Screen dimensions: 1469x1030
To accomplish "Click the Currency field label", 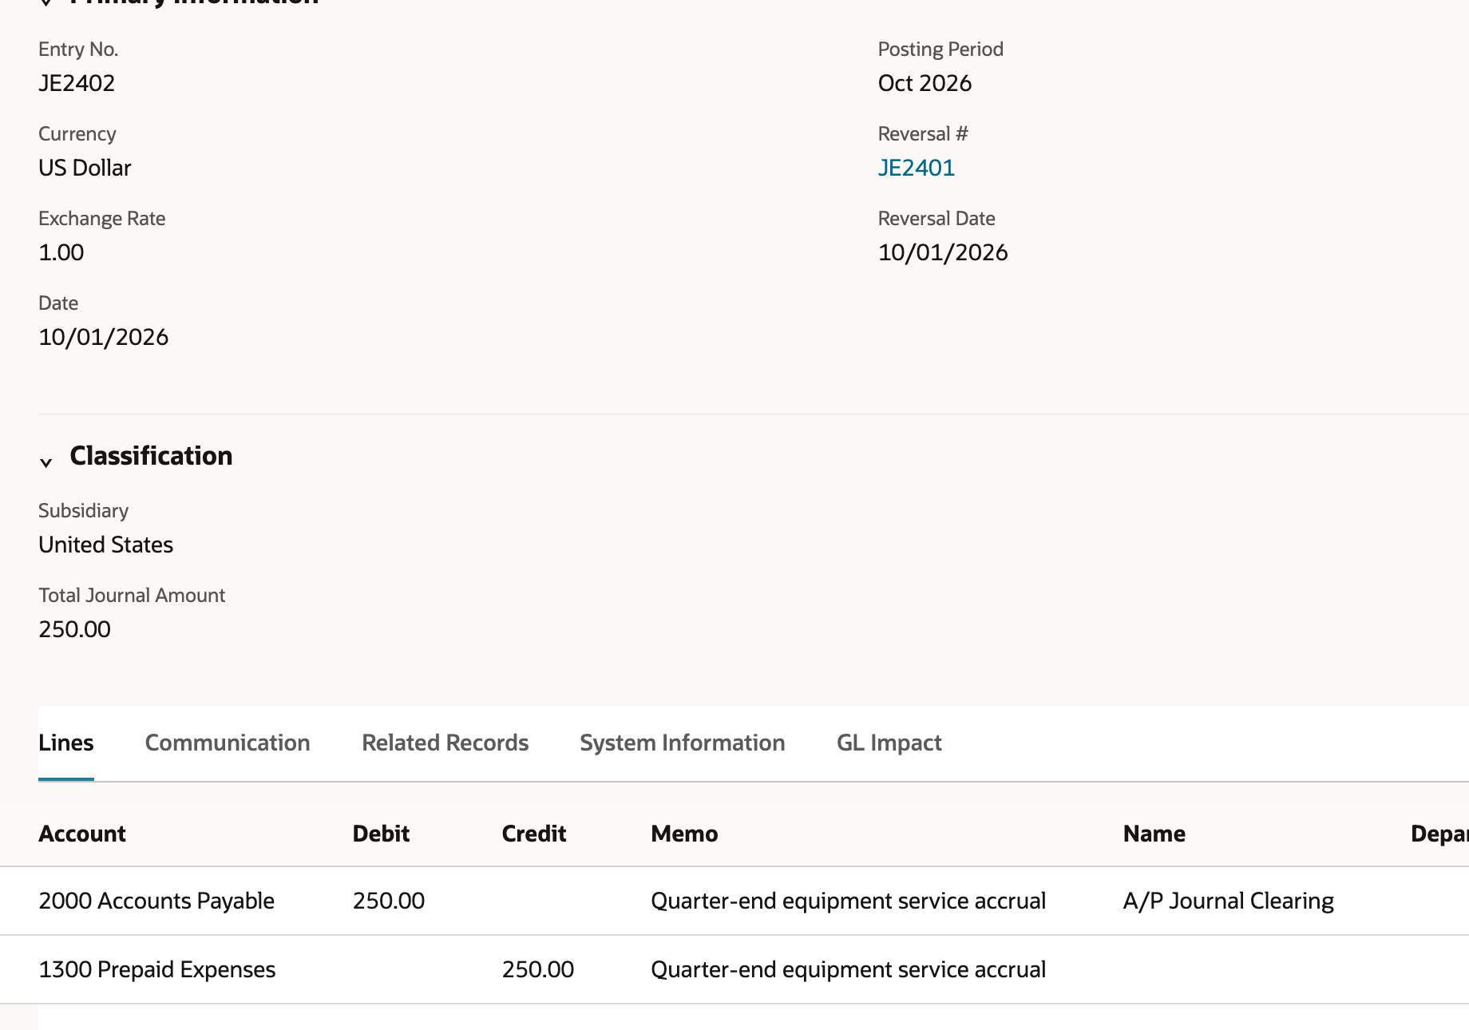I will (x=77, y=134).
